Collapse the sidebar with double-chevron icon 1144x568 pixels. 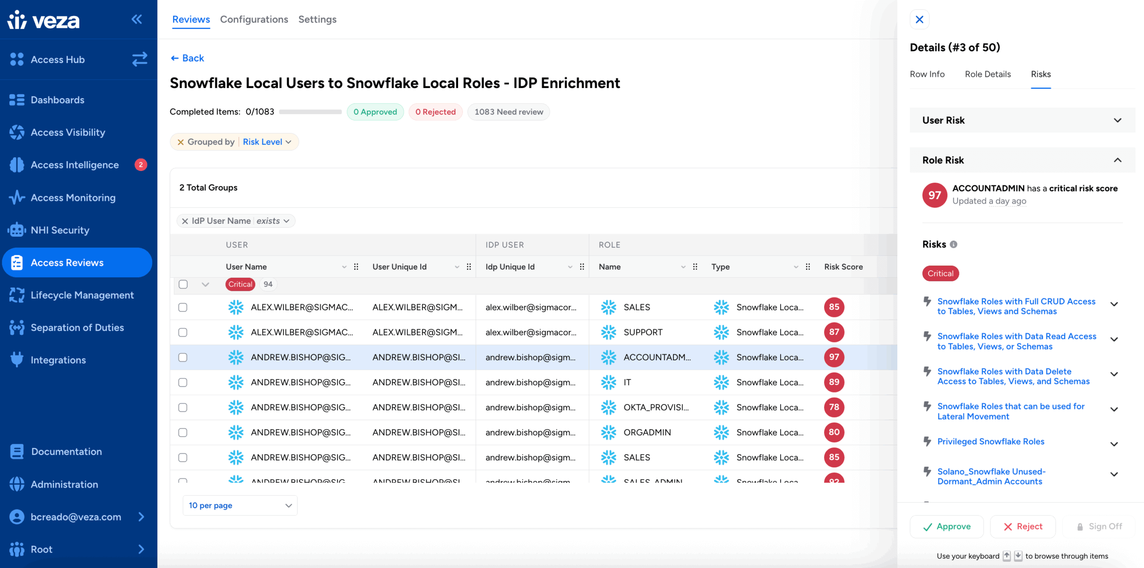pos(137,19)
